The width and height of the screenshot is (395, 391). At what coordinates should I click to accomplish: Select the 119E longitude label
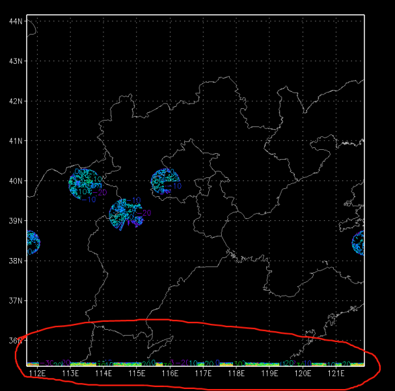tap(269, 373)
